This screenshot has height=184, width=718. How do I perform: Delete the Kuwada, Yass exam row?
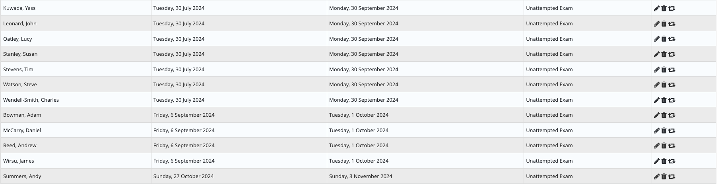pos(664,8)
